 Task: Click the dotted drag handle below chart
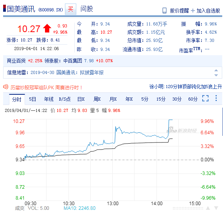188,208
